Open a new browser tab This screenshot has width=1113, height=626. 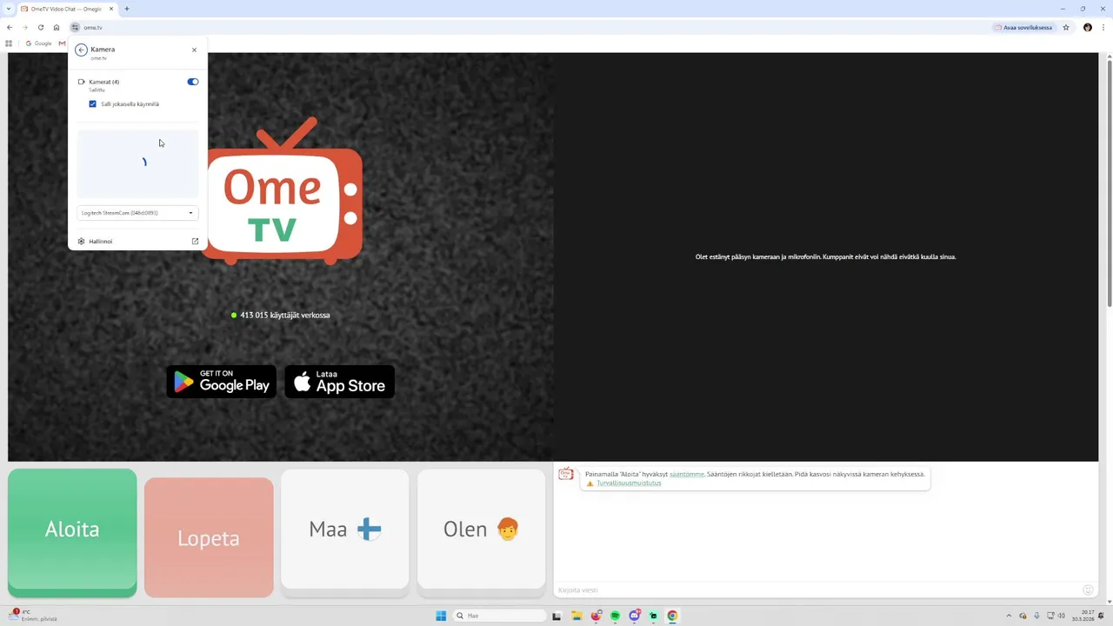pos(127,9)
